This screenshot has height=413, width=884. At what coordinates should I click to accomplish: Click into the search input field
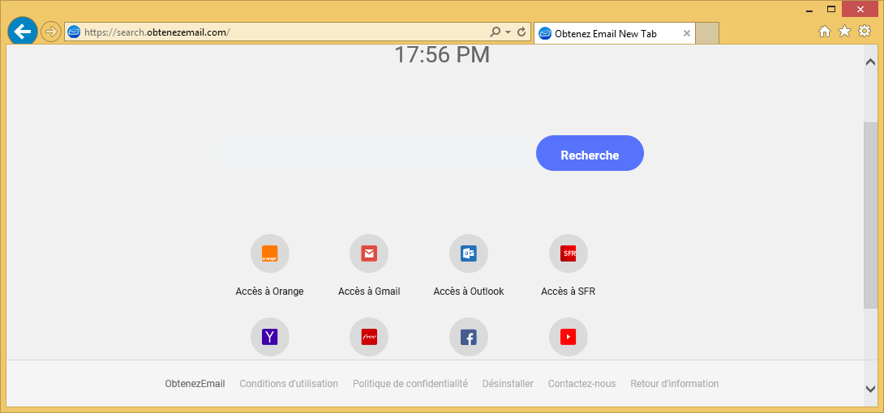(369, 154)
